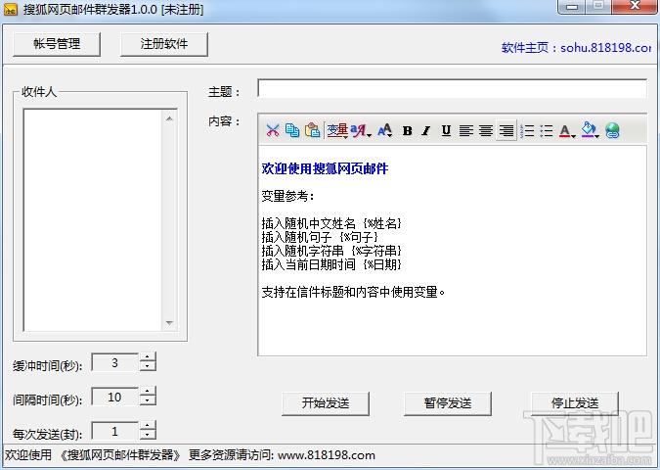
Task: Click the line 插入随机句子 {%句子}
Action: point(320,237)
